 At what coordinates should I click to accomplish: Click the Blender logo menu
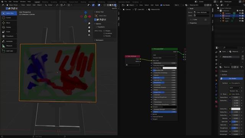tap(2, 2)
